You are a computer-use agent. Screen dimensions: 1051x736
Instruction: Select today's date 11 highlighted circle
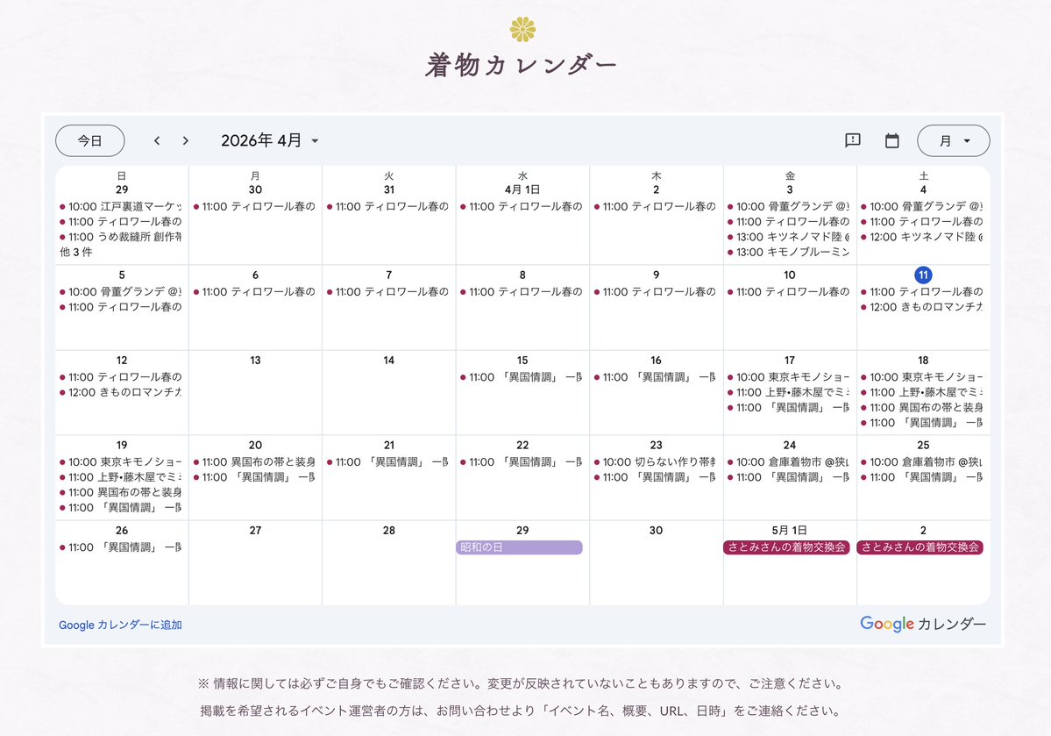(923, 275)
